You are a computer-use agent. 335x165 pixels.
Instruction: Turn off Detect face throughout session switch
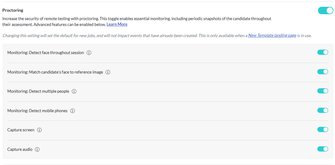pos(323,53)
